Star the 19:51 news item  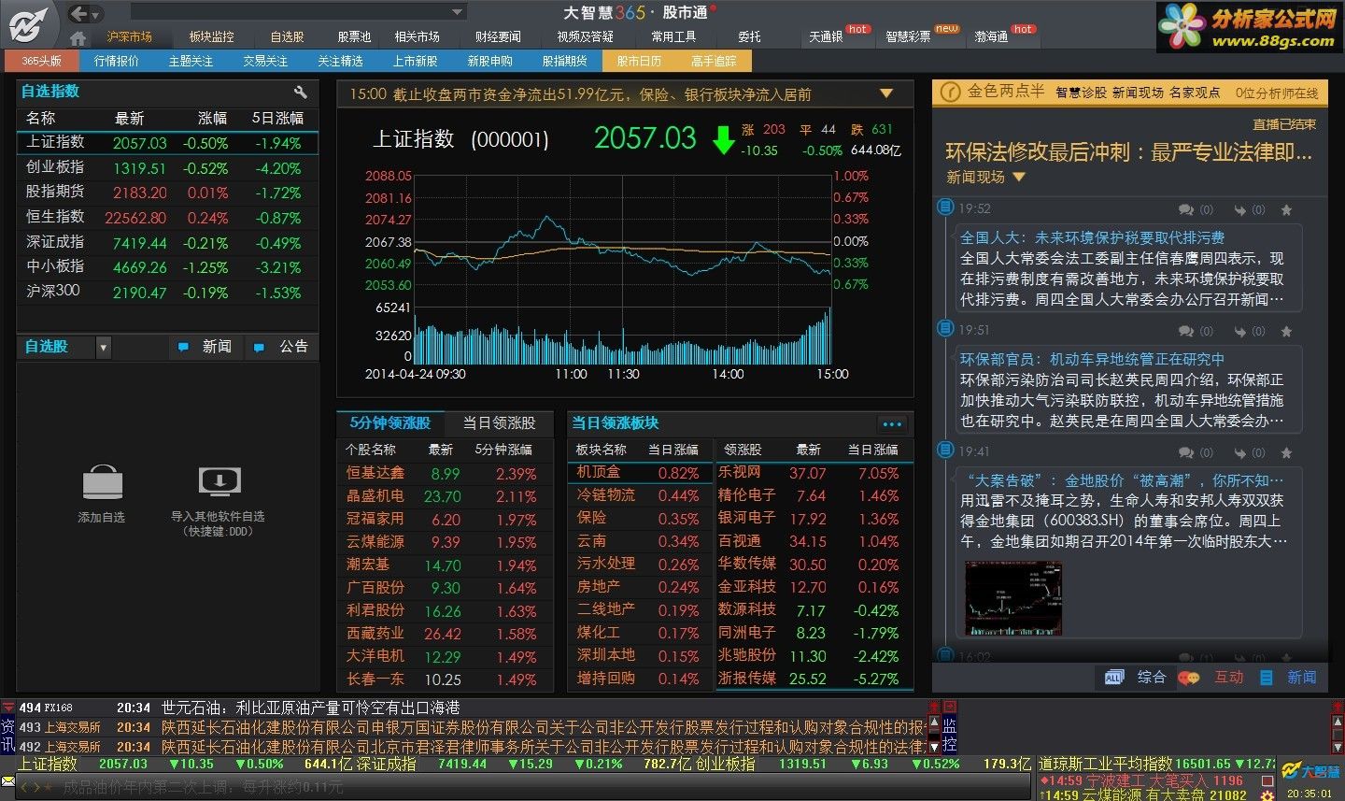(1286, 332)
